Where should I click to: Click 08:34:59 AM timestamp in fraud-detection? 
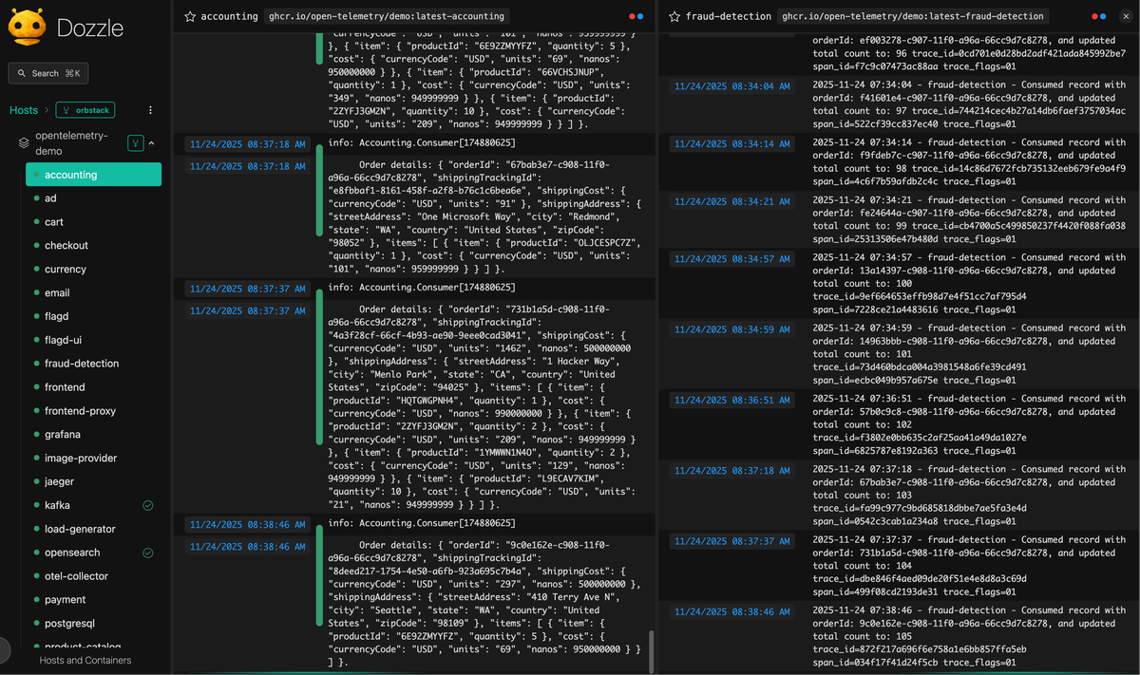[731, 329]
